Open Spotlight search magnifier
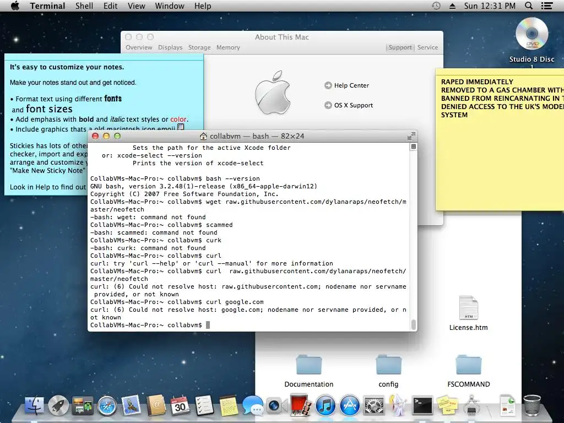This screenshot has width=564, height=423. click(x=529, y=6)
